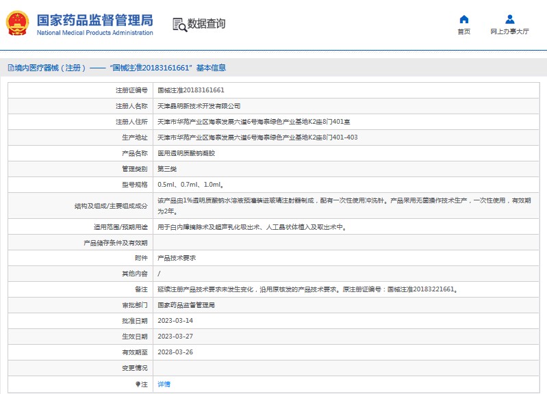The image size is (547, 394).
Task: Click the 国家药品监督管理局 header title
Action: 94,19
